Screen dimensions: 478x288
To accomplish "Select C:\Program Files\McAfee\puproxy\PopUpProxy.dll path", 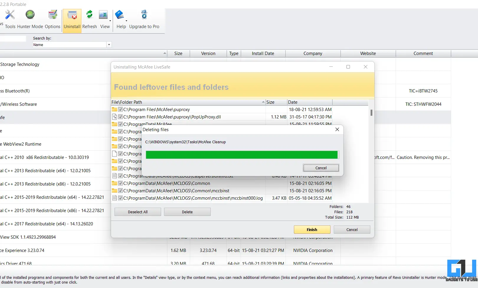I will 172,117.
